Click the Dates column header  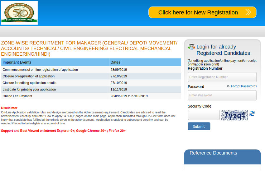(x=145, y=62)
